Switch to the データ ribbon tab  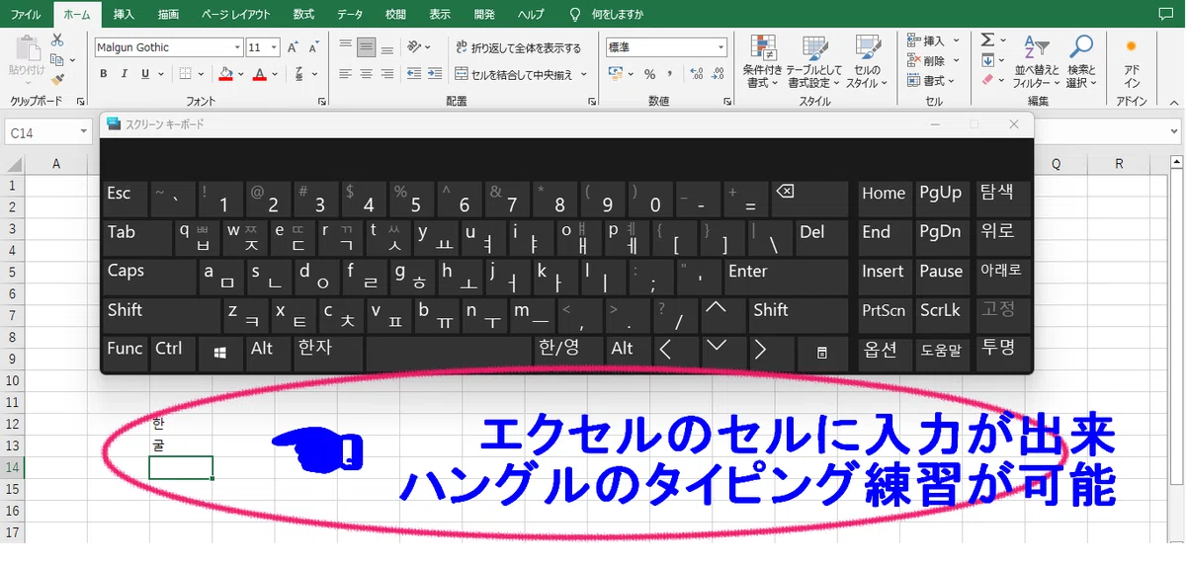point(350,15)
